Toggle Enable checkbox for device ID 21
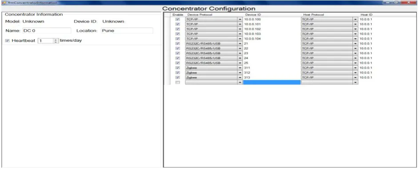Screen dimensions: 420x173 [x=177, y=43]
